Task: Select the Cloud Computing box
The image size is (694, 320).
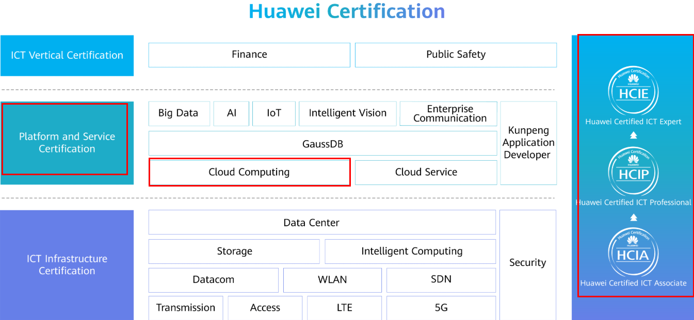Action: [249, 172]
